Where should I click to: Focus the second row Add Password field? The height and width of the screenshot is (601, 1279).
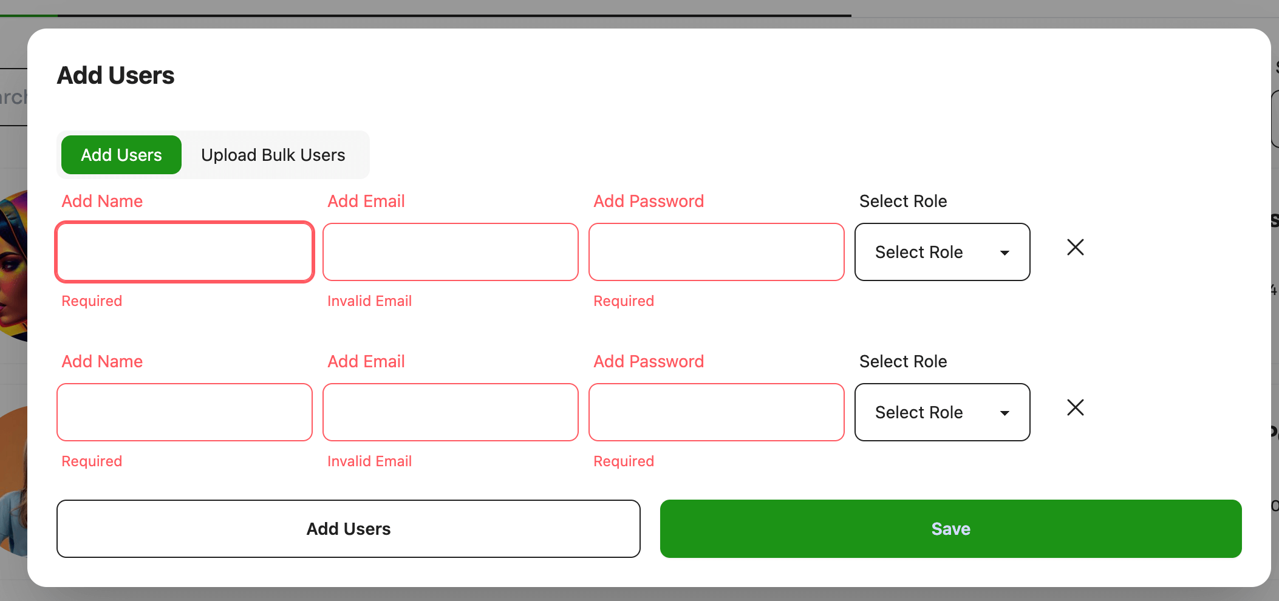click(x=717, y=412)
